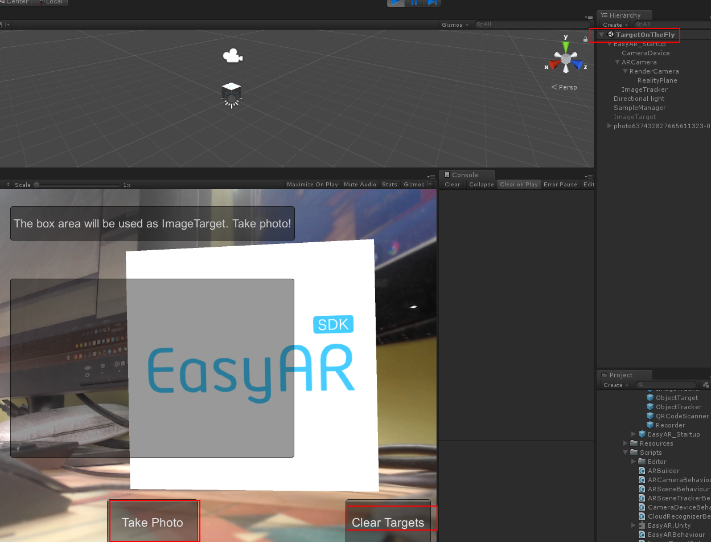Click the Play button in the top toolbar
The height and width of the screenshot is (542, 711).
click(x=396, y=2)
